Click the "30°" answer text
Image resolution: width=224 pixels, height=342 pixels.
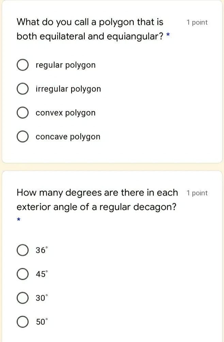coord(42,298)
